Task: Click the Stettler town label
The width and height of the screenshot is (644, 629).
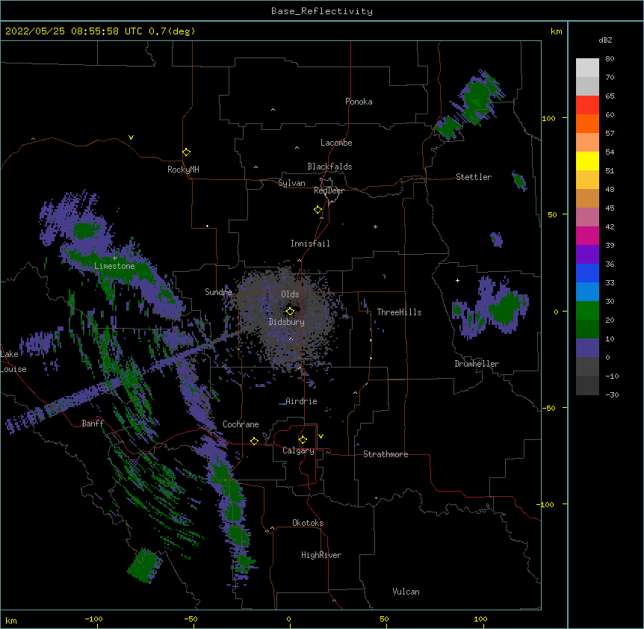Action: click(474, 177)
